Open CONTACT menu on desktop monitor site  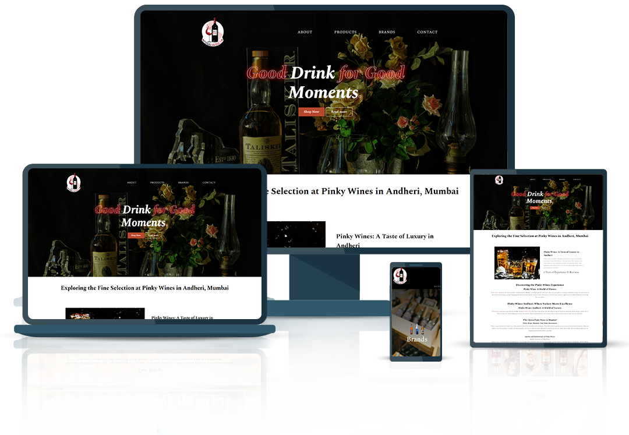click(427, 32)
